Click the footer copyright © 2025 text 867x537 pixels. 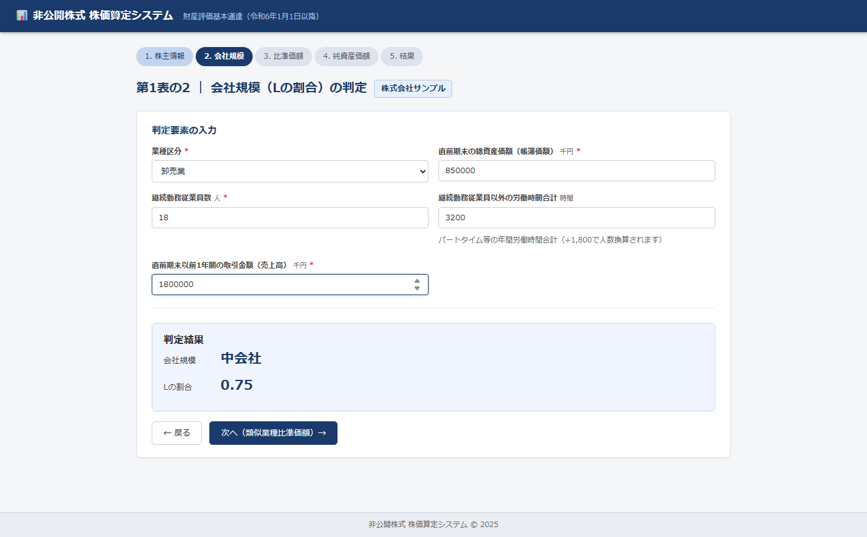(434, 525)
